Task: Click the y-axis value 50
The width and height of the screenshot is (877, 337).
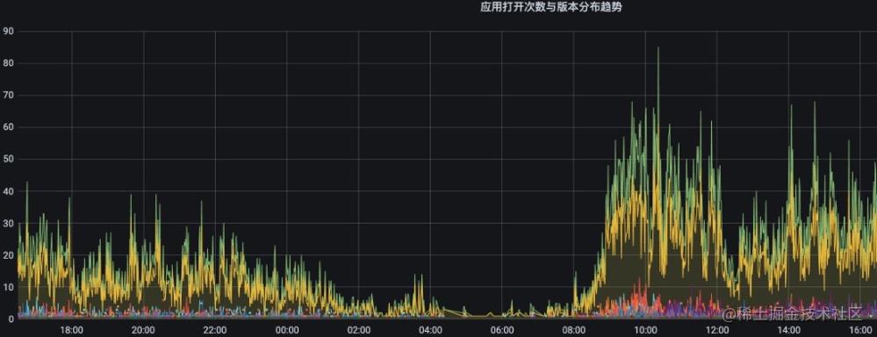Action: tap(8, 159)
